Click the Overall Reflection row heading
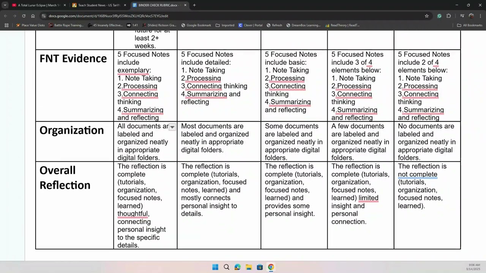Viewport: 486px width, 273px height. (x=65, y=177)
